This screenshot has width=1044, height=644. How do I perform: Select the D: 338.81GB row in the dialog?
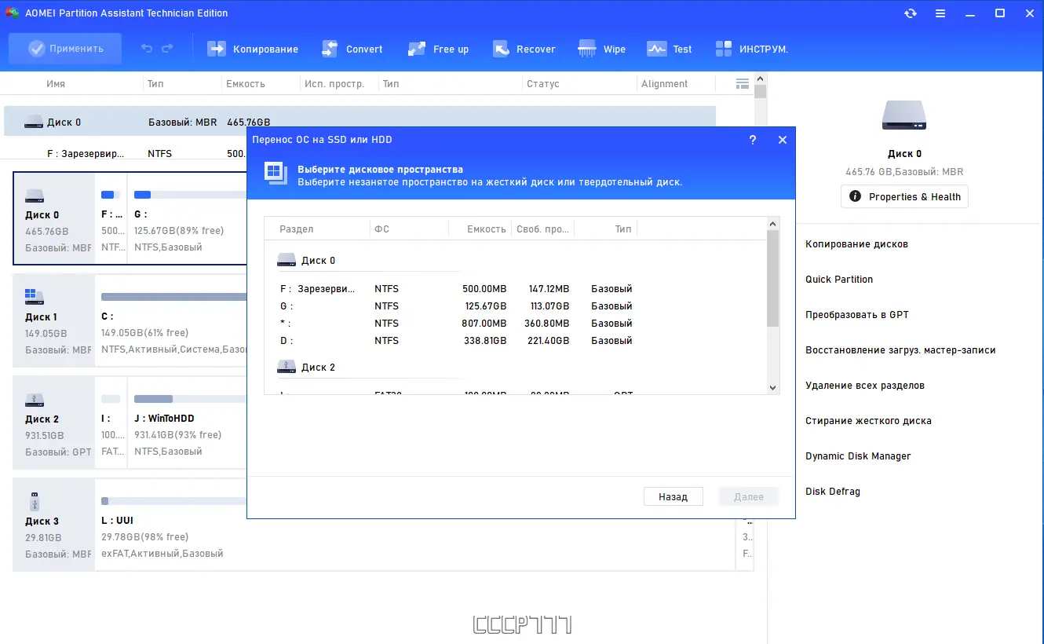(x=515, y=341)
